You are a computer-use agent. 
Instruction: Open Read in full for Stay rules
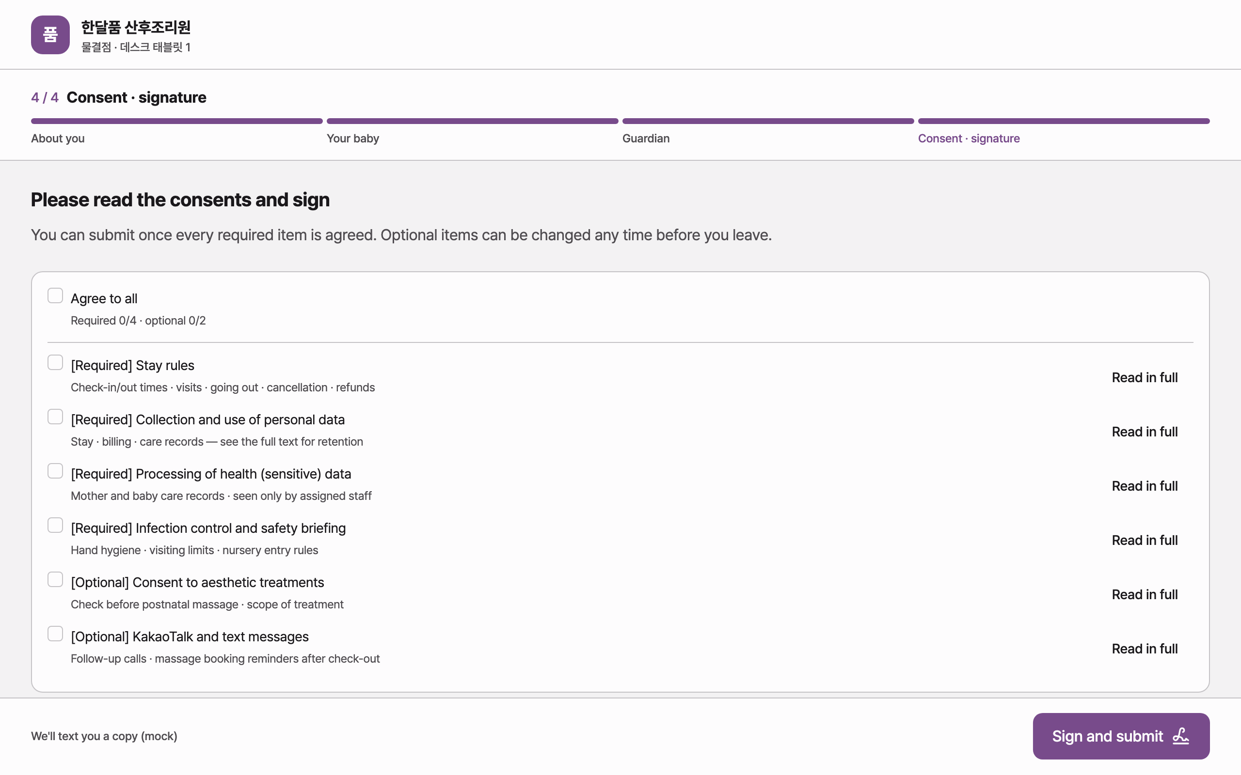coord(1145,378)
